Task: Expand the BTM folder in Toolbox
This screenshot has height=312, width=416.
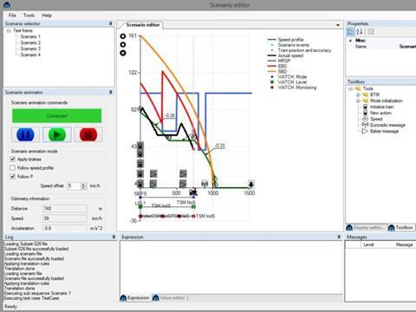Action: [358, 94]
